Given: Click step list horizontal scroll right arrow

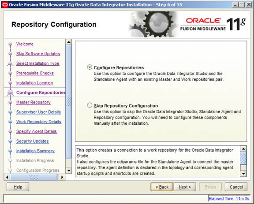Looking at the screenshot, I should point(62,177).
